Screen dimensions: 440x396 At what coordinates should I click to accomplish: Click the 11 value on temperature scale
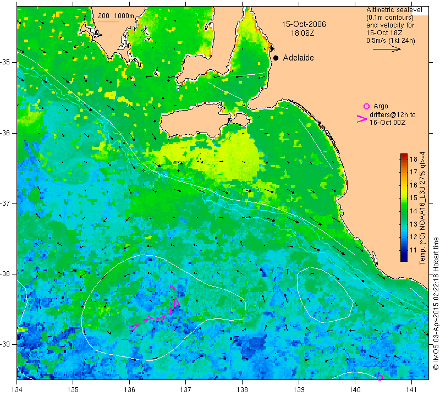[414, 250]
